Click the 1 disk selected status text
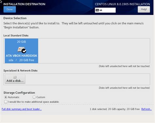Screen dimensions: 155x123 [115, 109]
